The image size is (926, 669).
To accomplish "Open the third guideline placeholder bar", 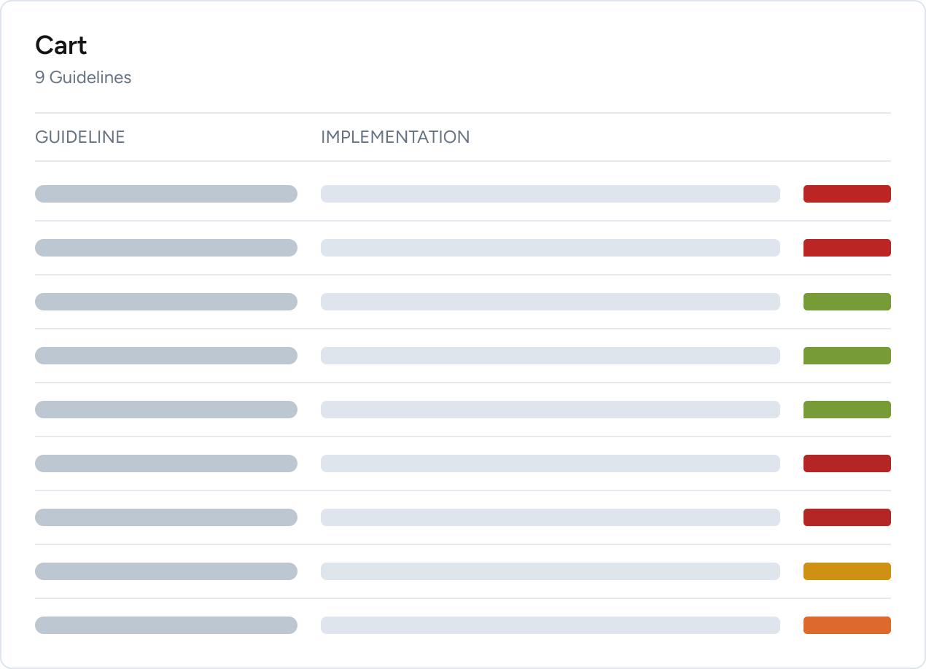I will (x=166, y=302).
